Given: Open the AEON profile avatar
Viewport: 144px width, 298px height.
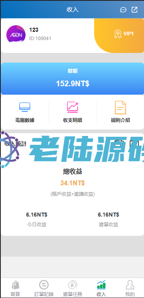Looking at the screenshot, I should tap(16, 34).
